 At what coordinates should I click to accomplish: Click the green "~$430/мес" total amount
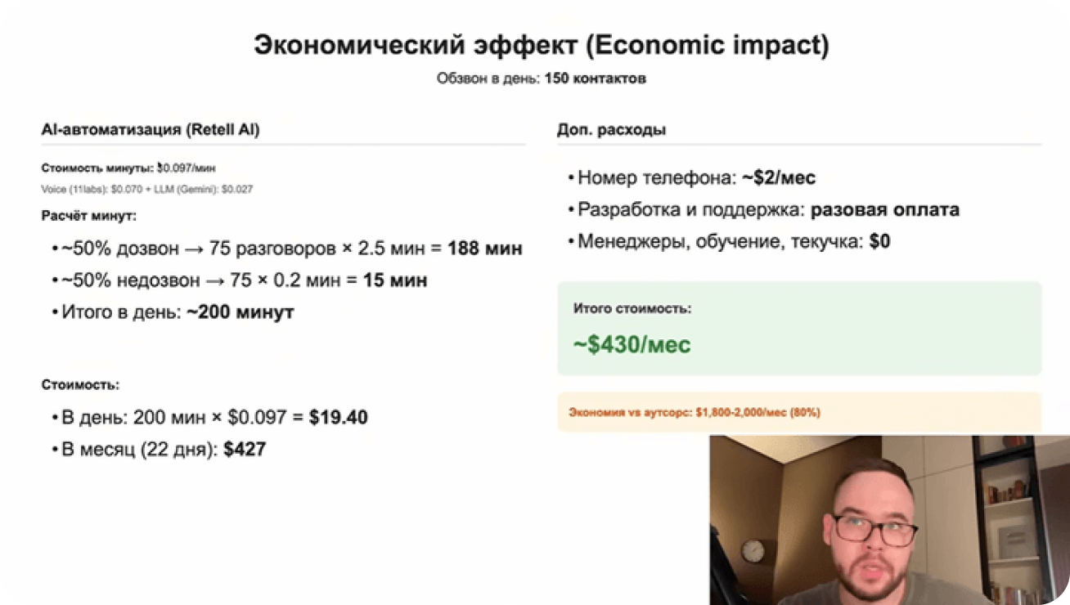(632, 344)
